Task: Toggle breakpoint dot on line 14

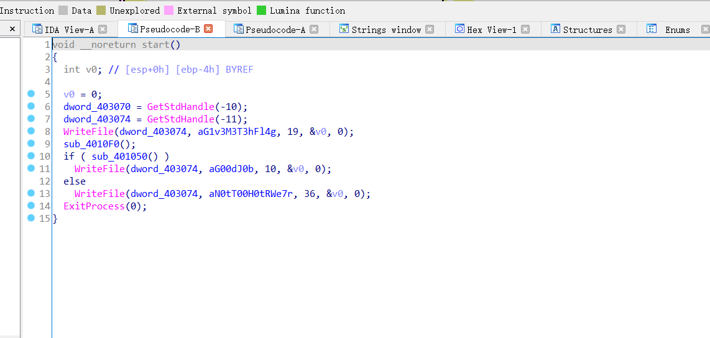Action: pyautogui.click(x=31, y=206)
